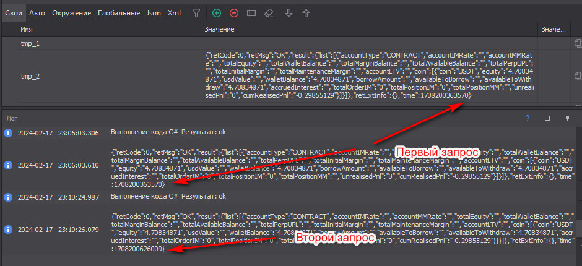
Task: Click the truncated Значе... column header
Action: (554, 29)
